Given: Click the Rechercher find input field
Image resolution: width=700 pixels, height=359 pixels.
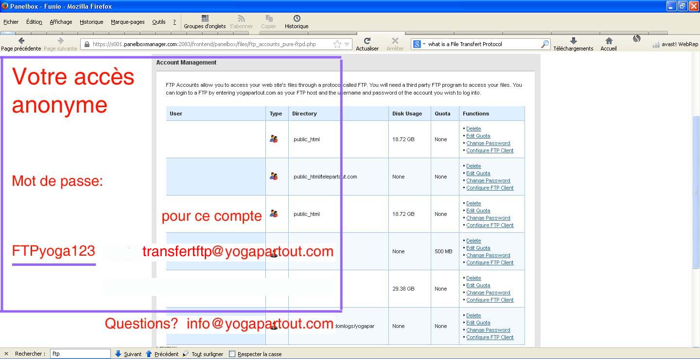Looking at the screenshot, I should [x=80, y=354].
